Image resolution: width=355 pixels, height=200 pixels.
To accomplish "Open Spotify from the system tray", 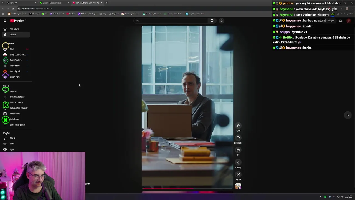I will (325, 197).
